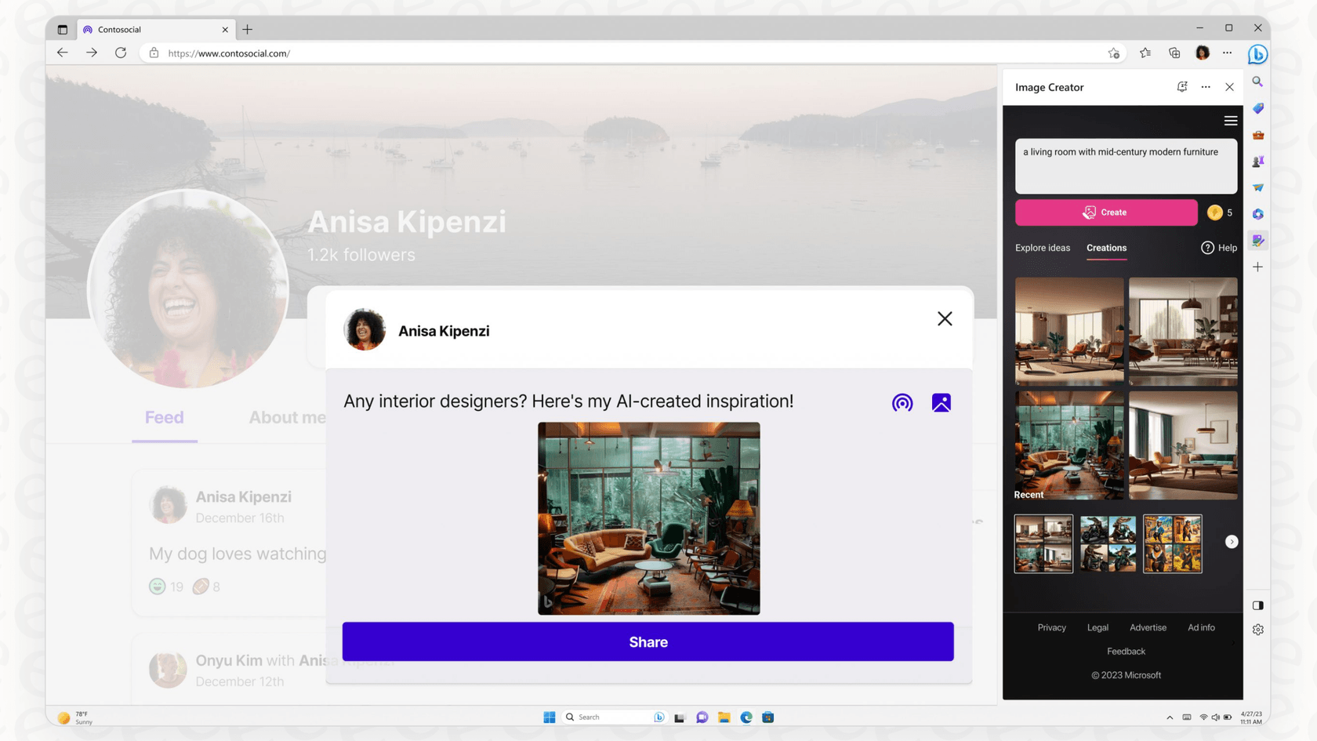The image size is (1317, 741).
Task: Open the Tools panel from the sidebar
Action: (1258, 135)
